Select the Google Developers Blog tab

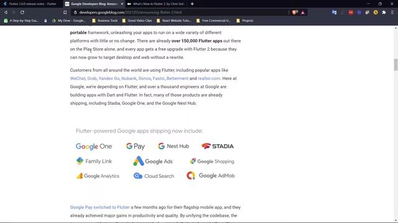tap(94, 4)
